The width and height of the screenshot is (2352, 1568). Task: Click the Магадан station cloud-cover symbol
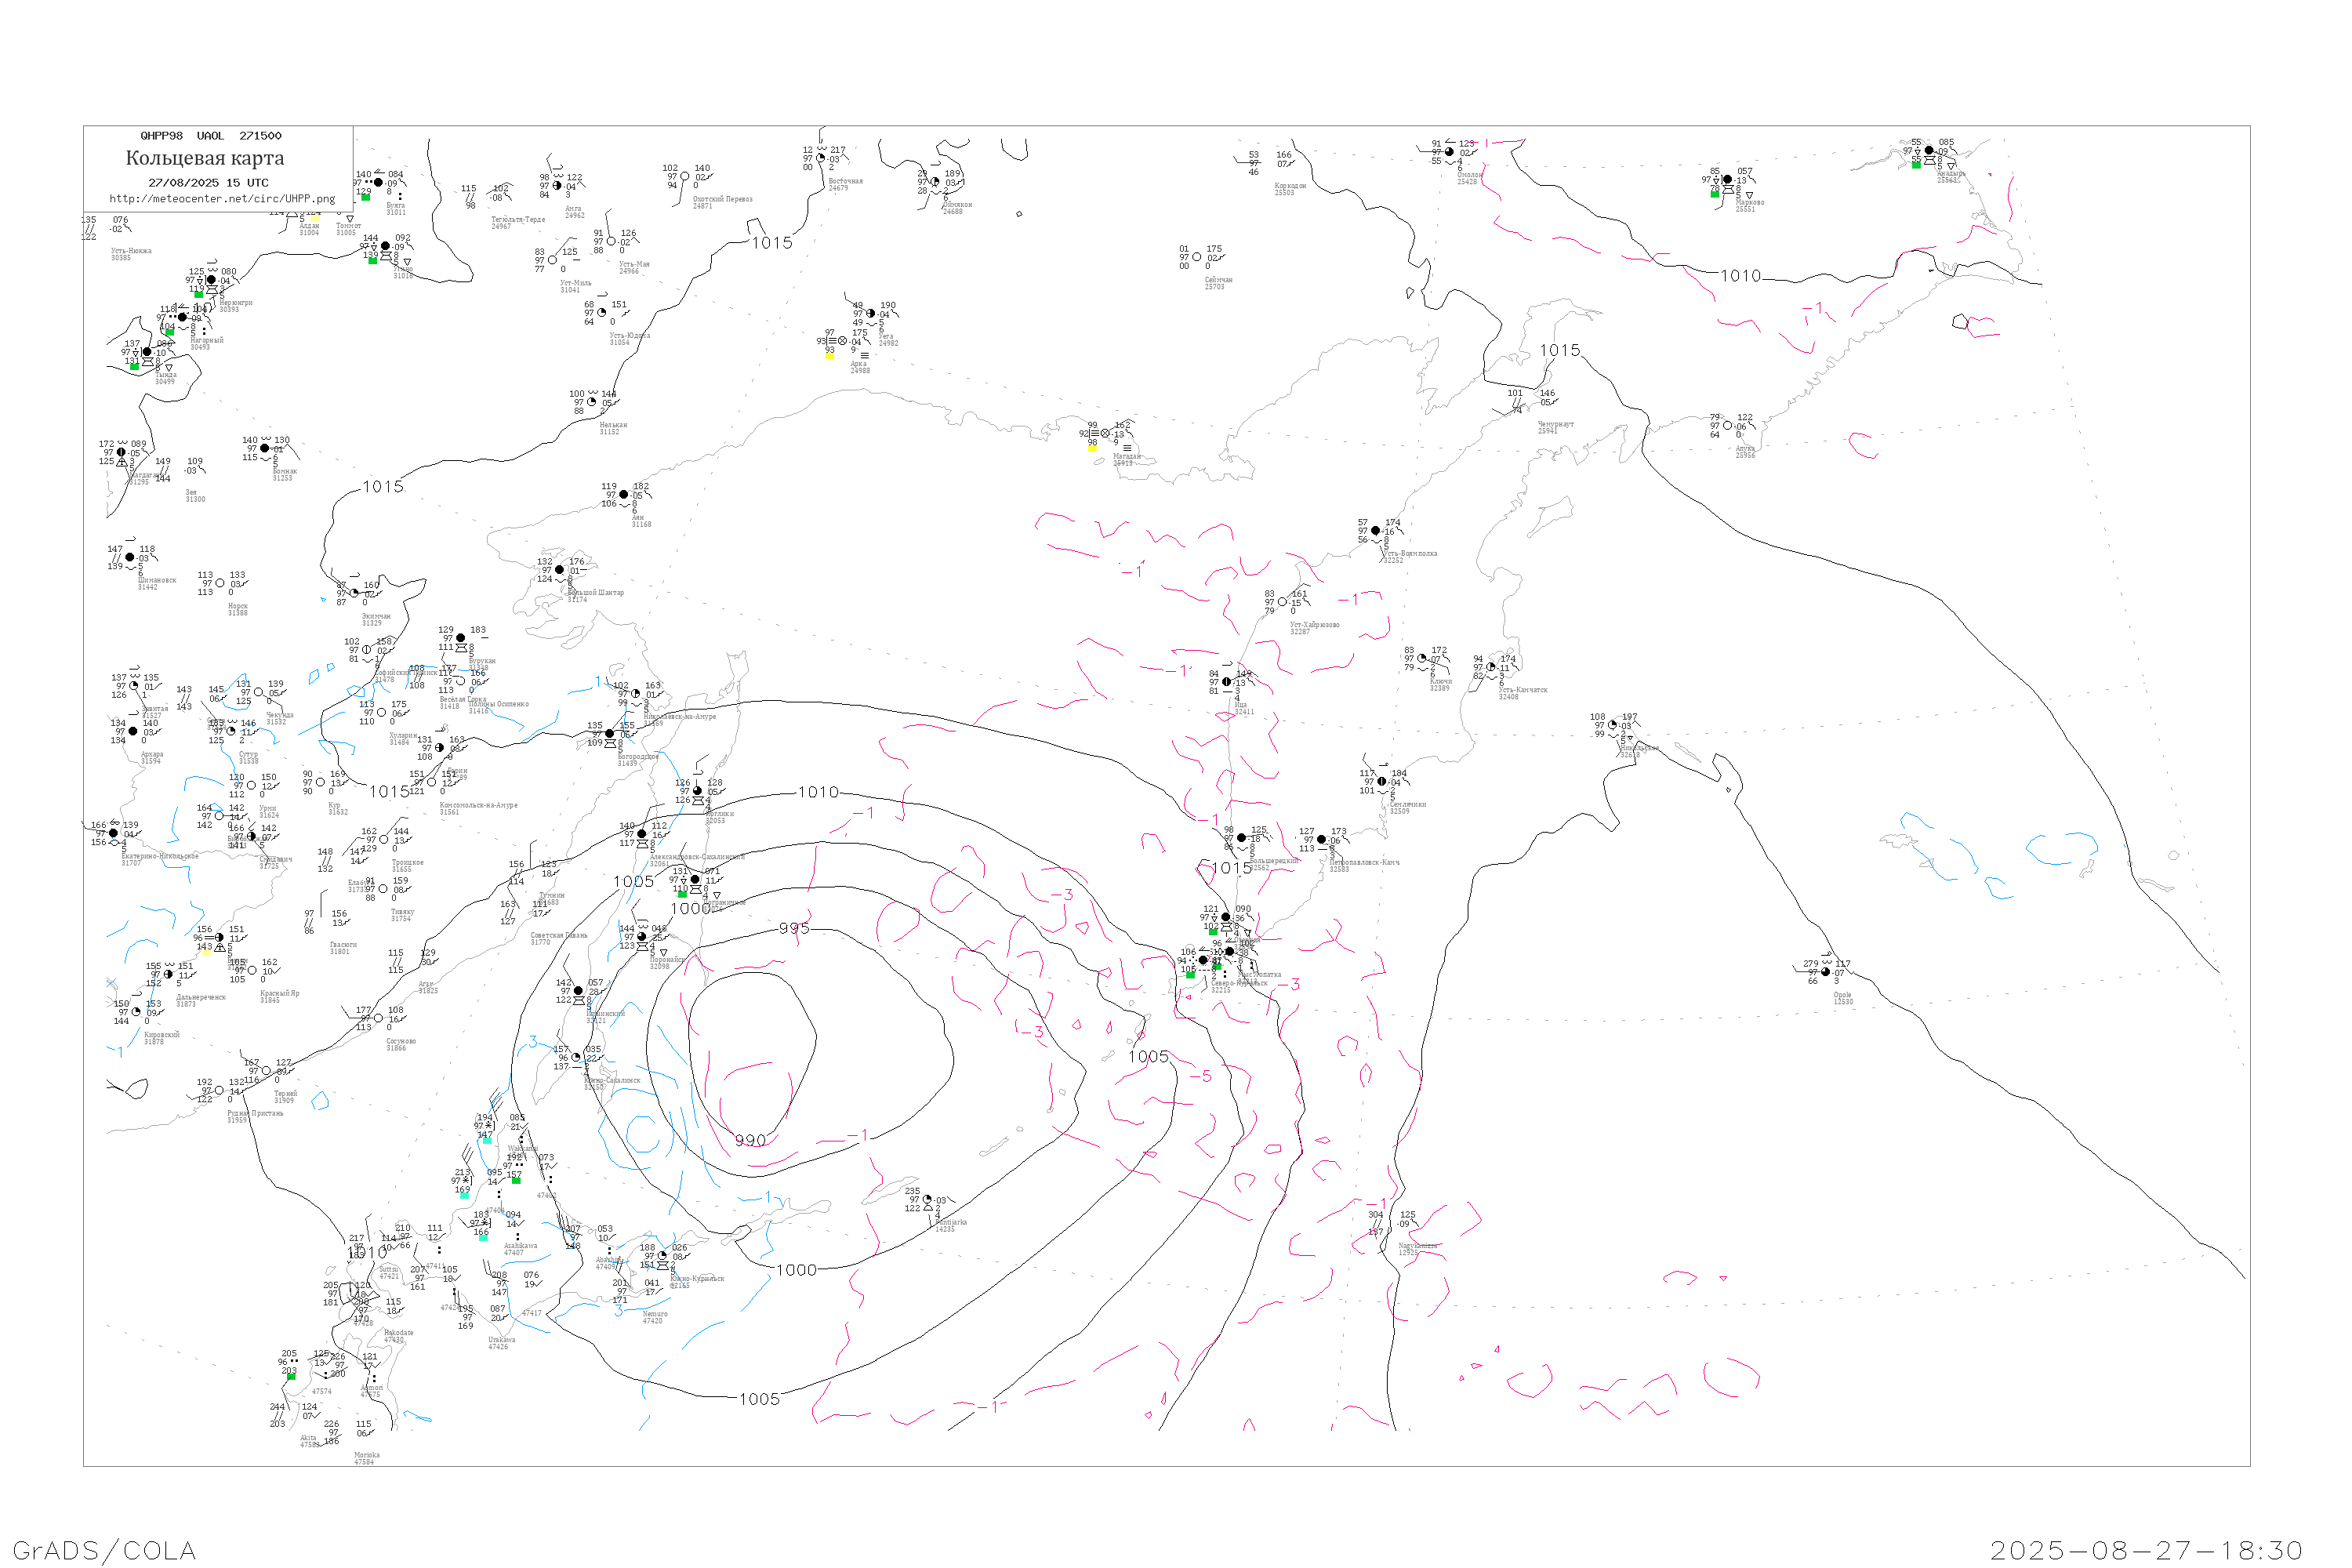click(x=1105, y=434)
